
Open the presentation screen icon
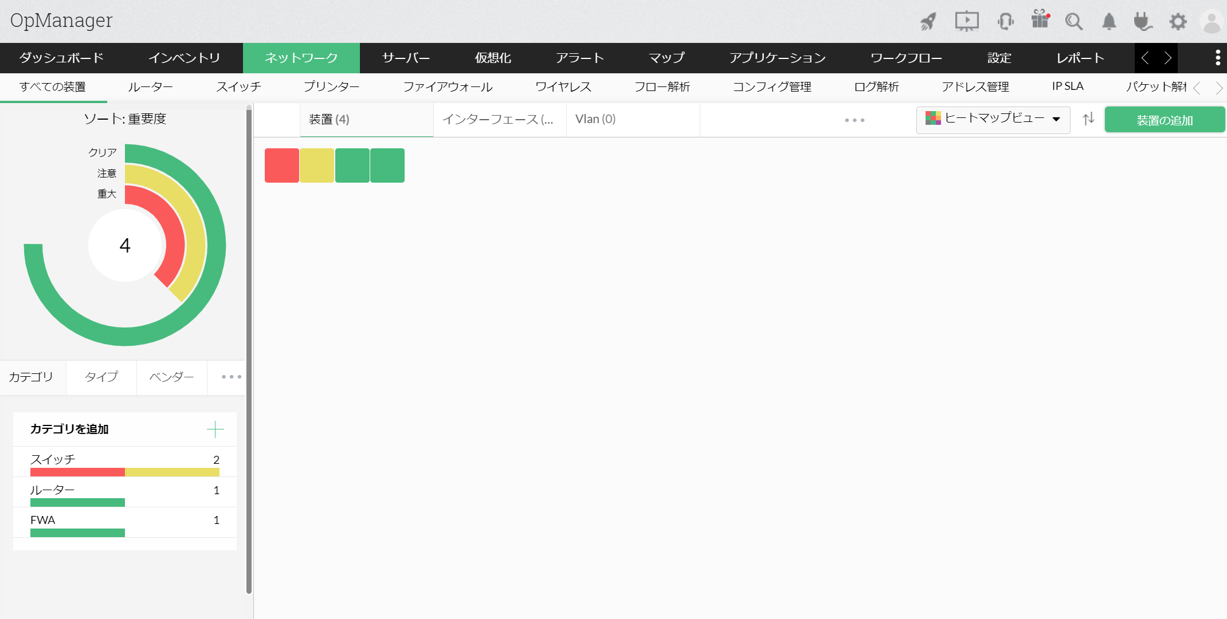966,22
